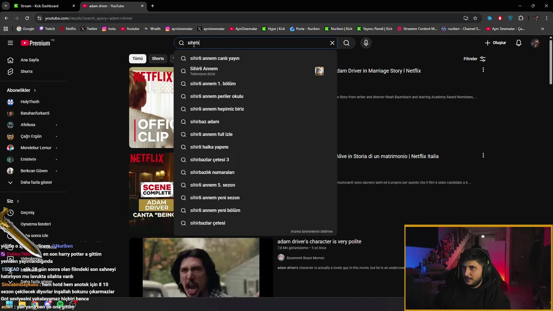Choose Sihirli Annem Televizyon dizisi suggestion
The height and width of the screenshot is (311, 553).
pos(255,71)
